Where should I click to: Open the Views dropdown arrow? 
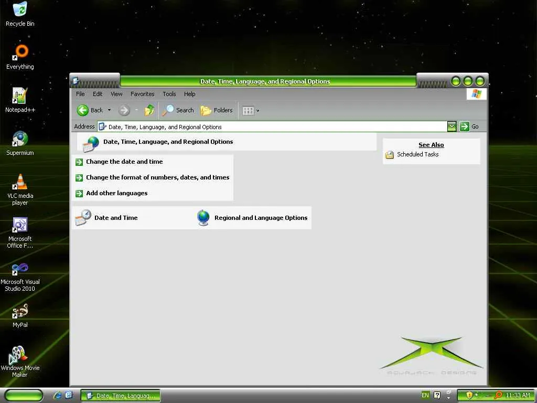(258, 111)
